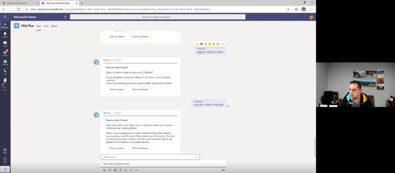The height and width of the screenshot is (173, 395).
Task: Open the Activity feed
Action: tap(5, 35)
